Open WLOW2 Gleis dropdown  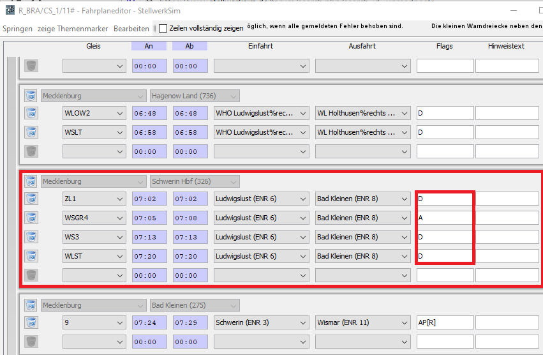pyautogui.click(x=94, y=113)
